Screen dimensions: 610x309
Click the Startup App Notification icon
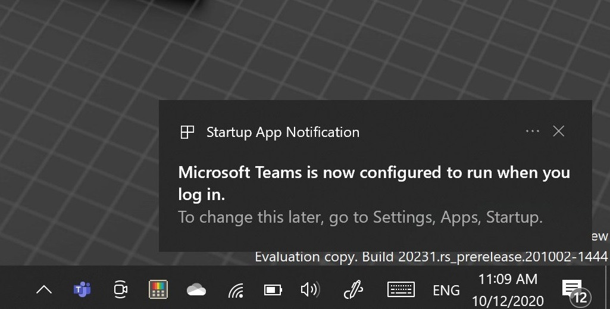187,132
